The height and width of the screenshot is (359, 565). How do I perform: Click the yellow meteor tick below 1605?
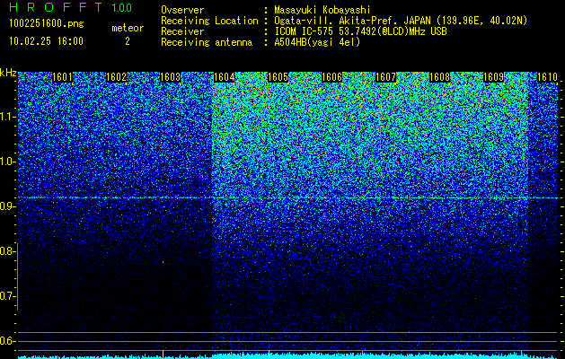click(269, 354)
